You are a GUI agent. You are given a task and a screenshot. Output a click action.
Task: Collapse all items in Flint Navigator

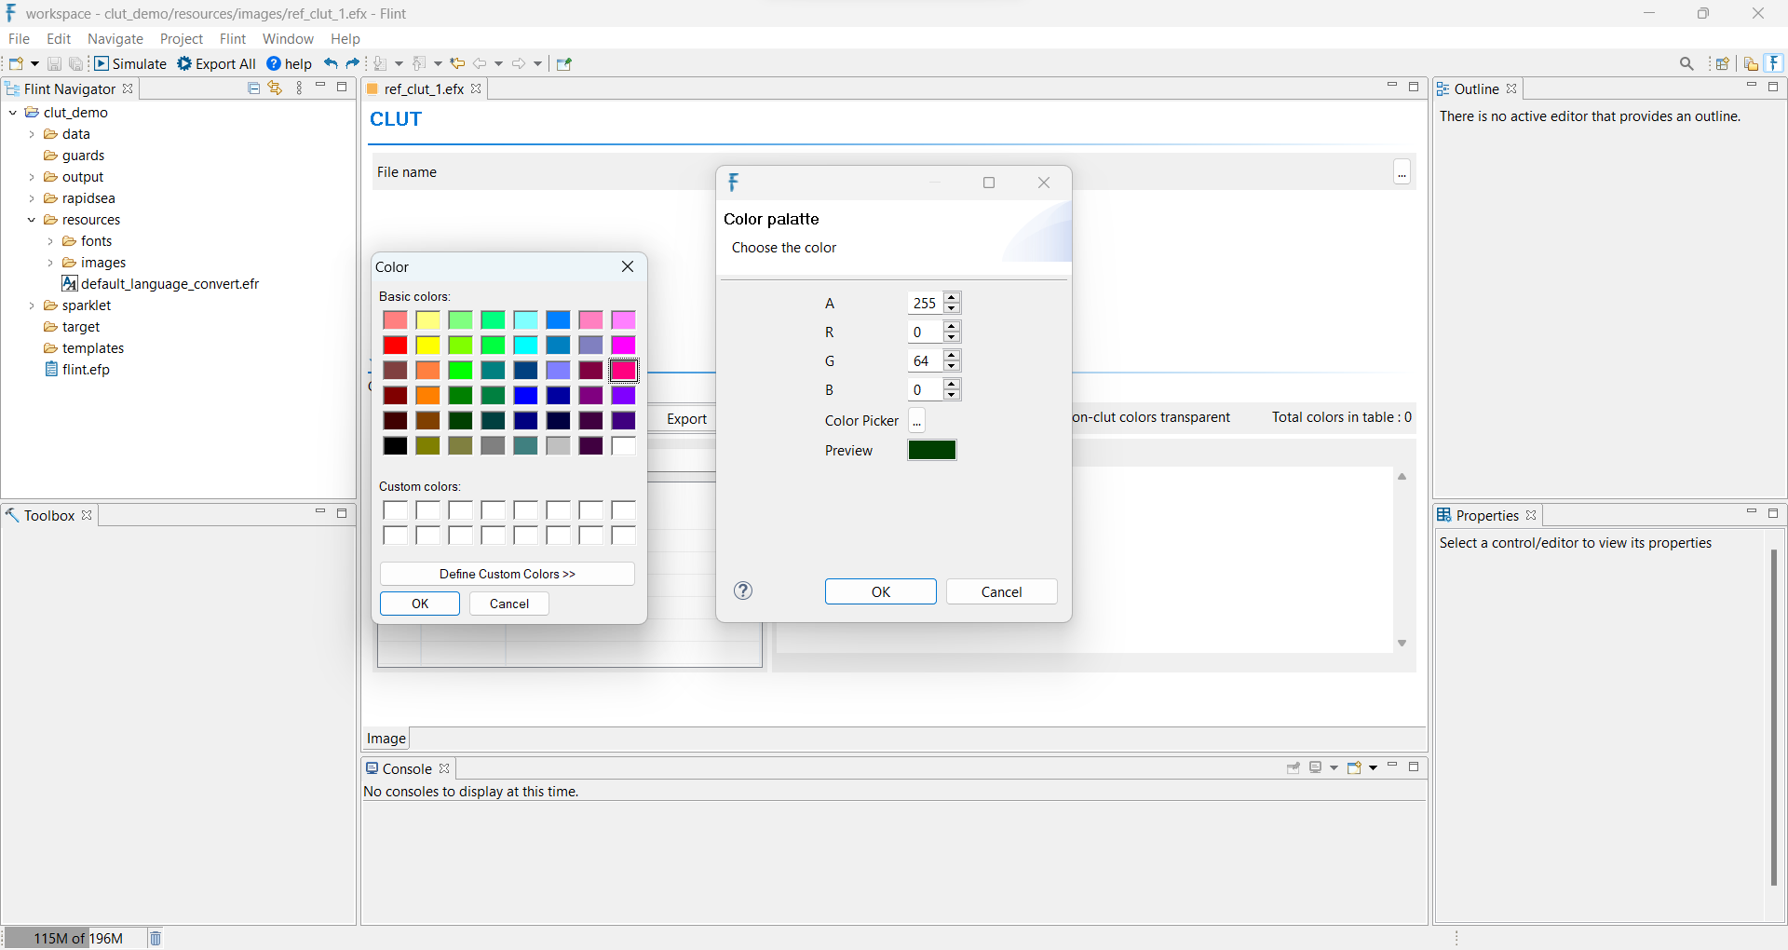point(253,88)
